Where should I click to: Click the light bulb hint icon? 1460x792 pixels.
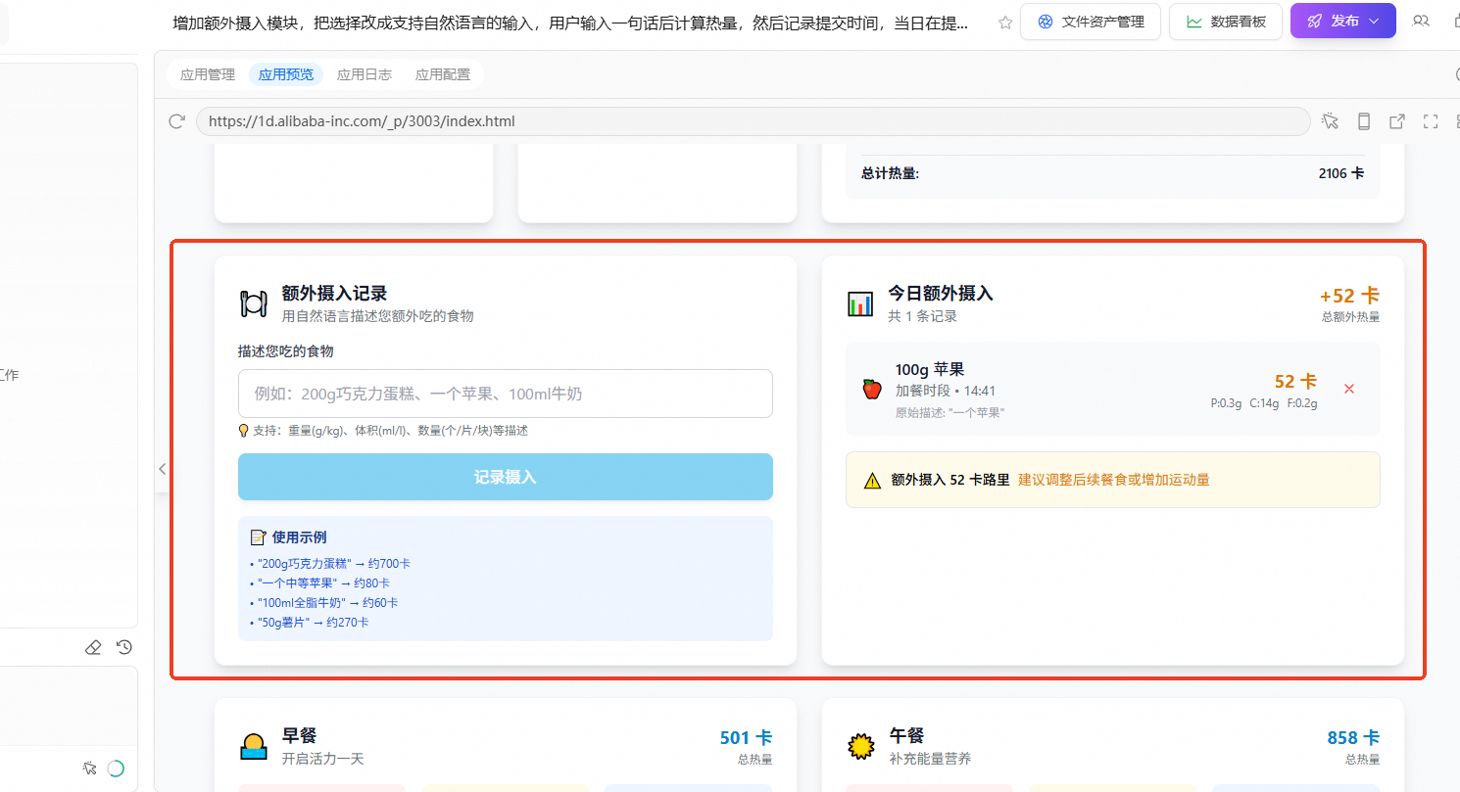tap(244, 431)
